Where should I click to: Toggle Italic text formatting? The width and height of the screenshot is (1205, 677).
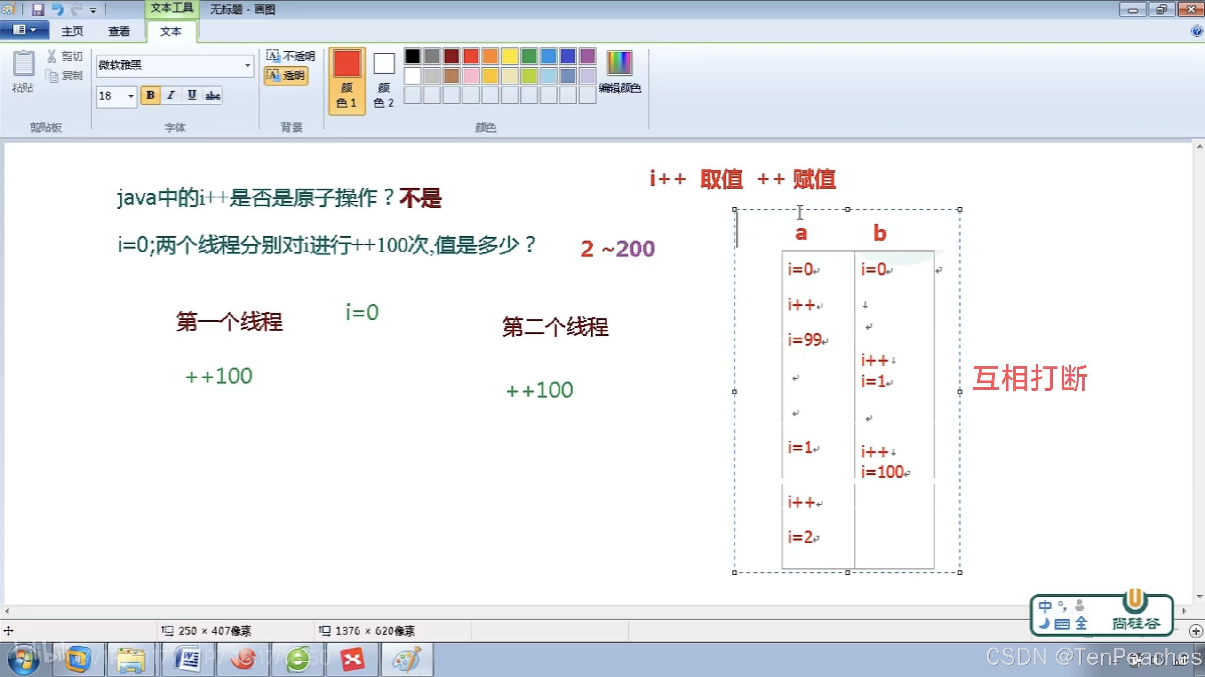coord(171,95)
